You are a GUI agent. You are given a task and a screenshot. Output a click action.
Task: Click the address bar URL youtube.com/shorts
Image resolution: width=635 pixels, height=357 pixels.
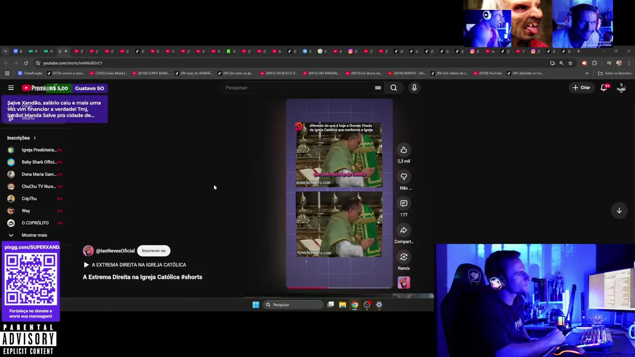[72, 63]
